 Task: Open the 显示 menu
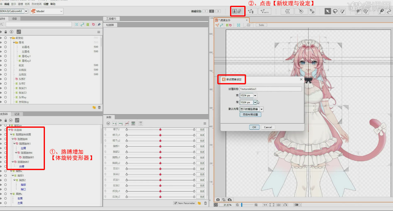pos(14,4)
